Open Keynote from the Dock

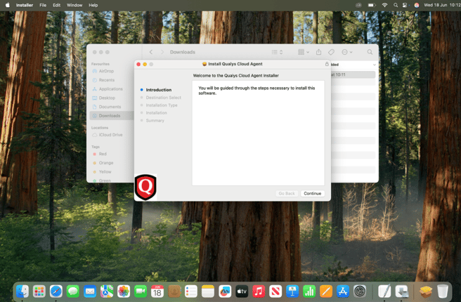pos(292,291)
